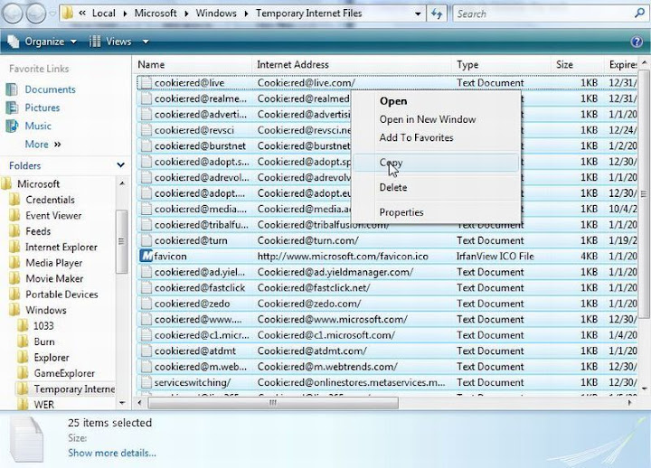Click scroll right arrow on horizontal scrollbar
This screenshot has width=651, height=468.
click(x=631, y=402)
